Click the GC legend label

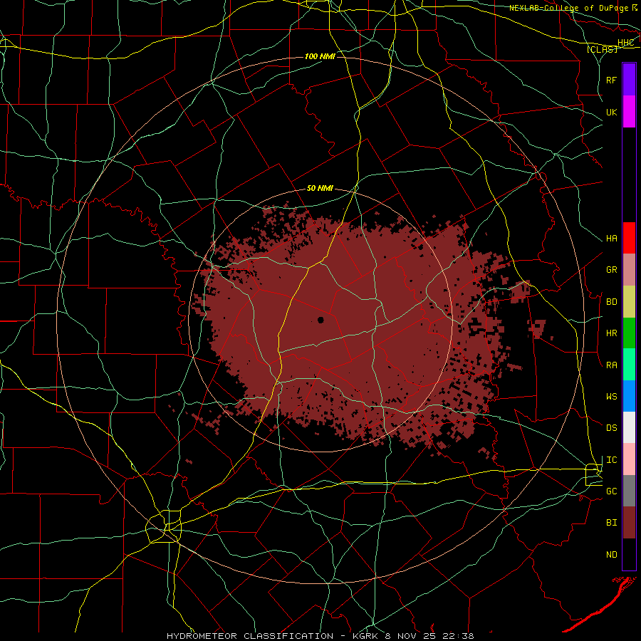612,491
